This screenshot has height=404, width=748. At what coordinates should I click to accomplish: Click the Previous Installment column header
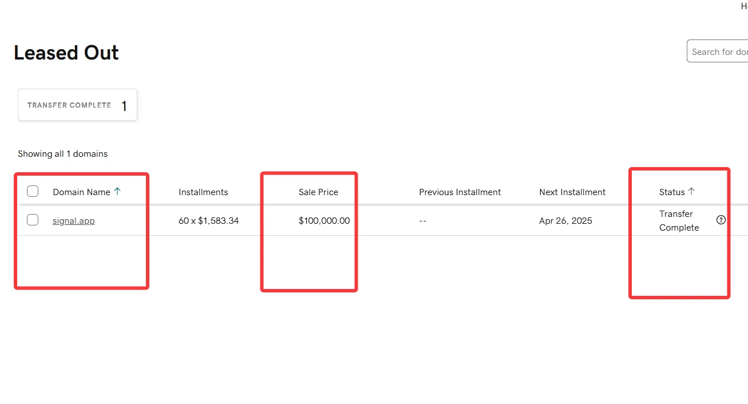460,192
